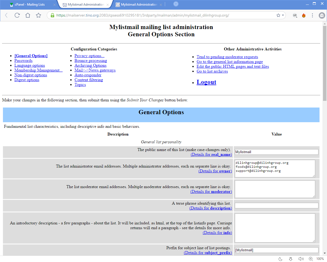Open Details for description link

point(211,208)
